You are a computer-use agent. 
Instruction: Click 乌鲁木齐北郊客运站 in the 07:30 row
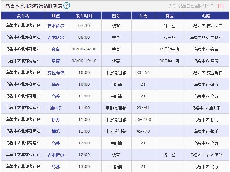(x=23, y=26)
